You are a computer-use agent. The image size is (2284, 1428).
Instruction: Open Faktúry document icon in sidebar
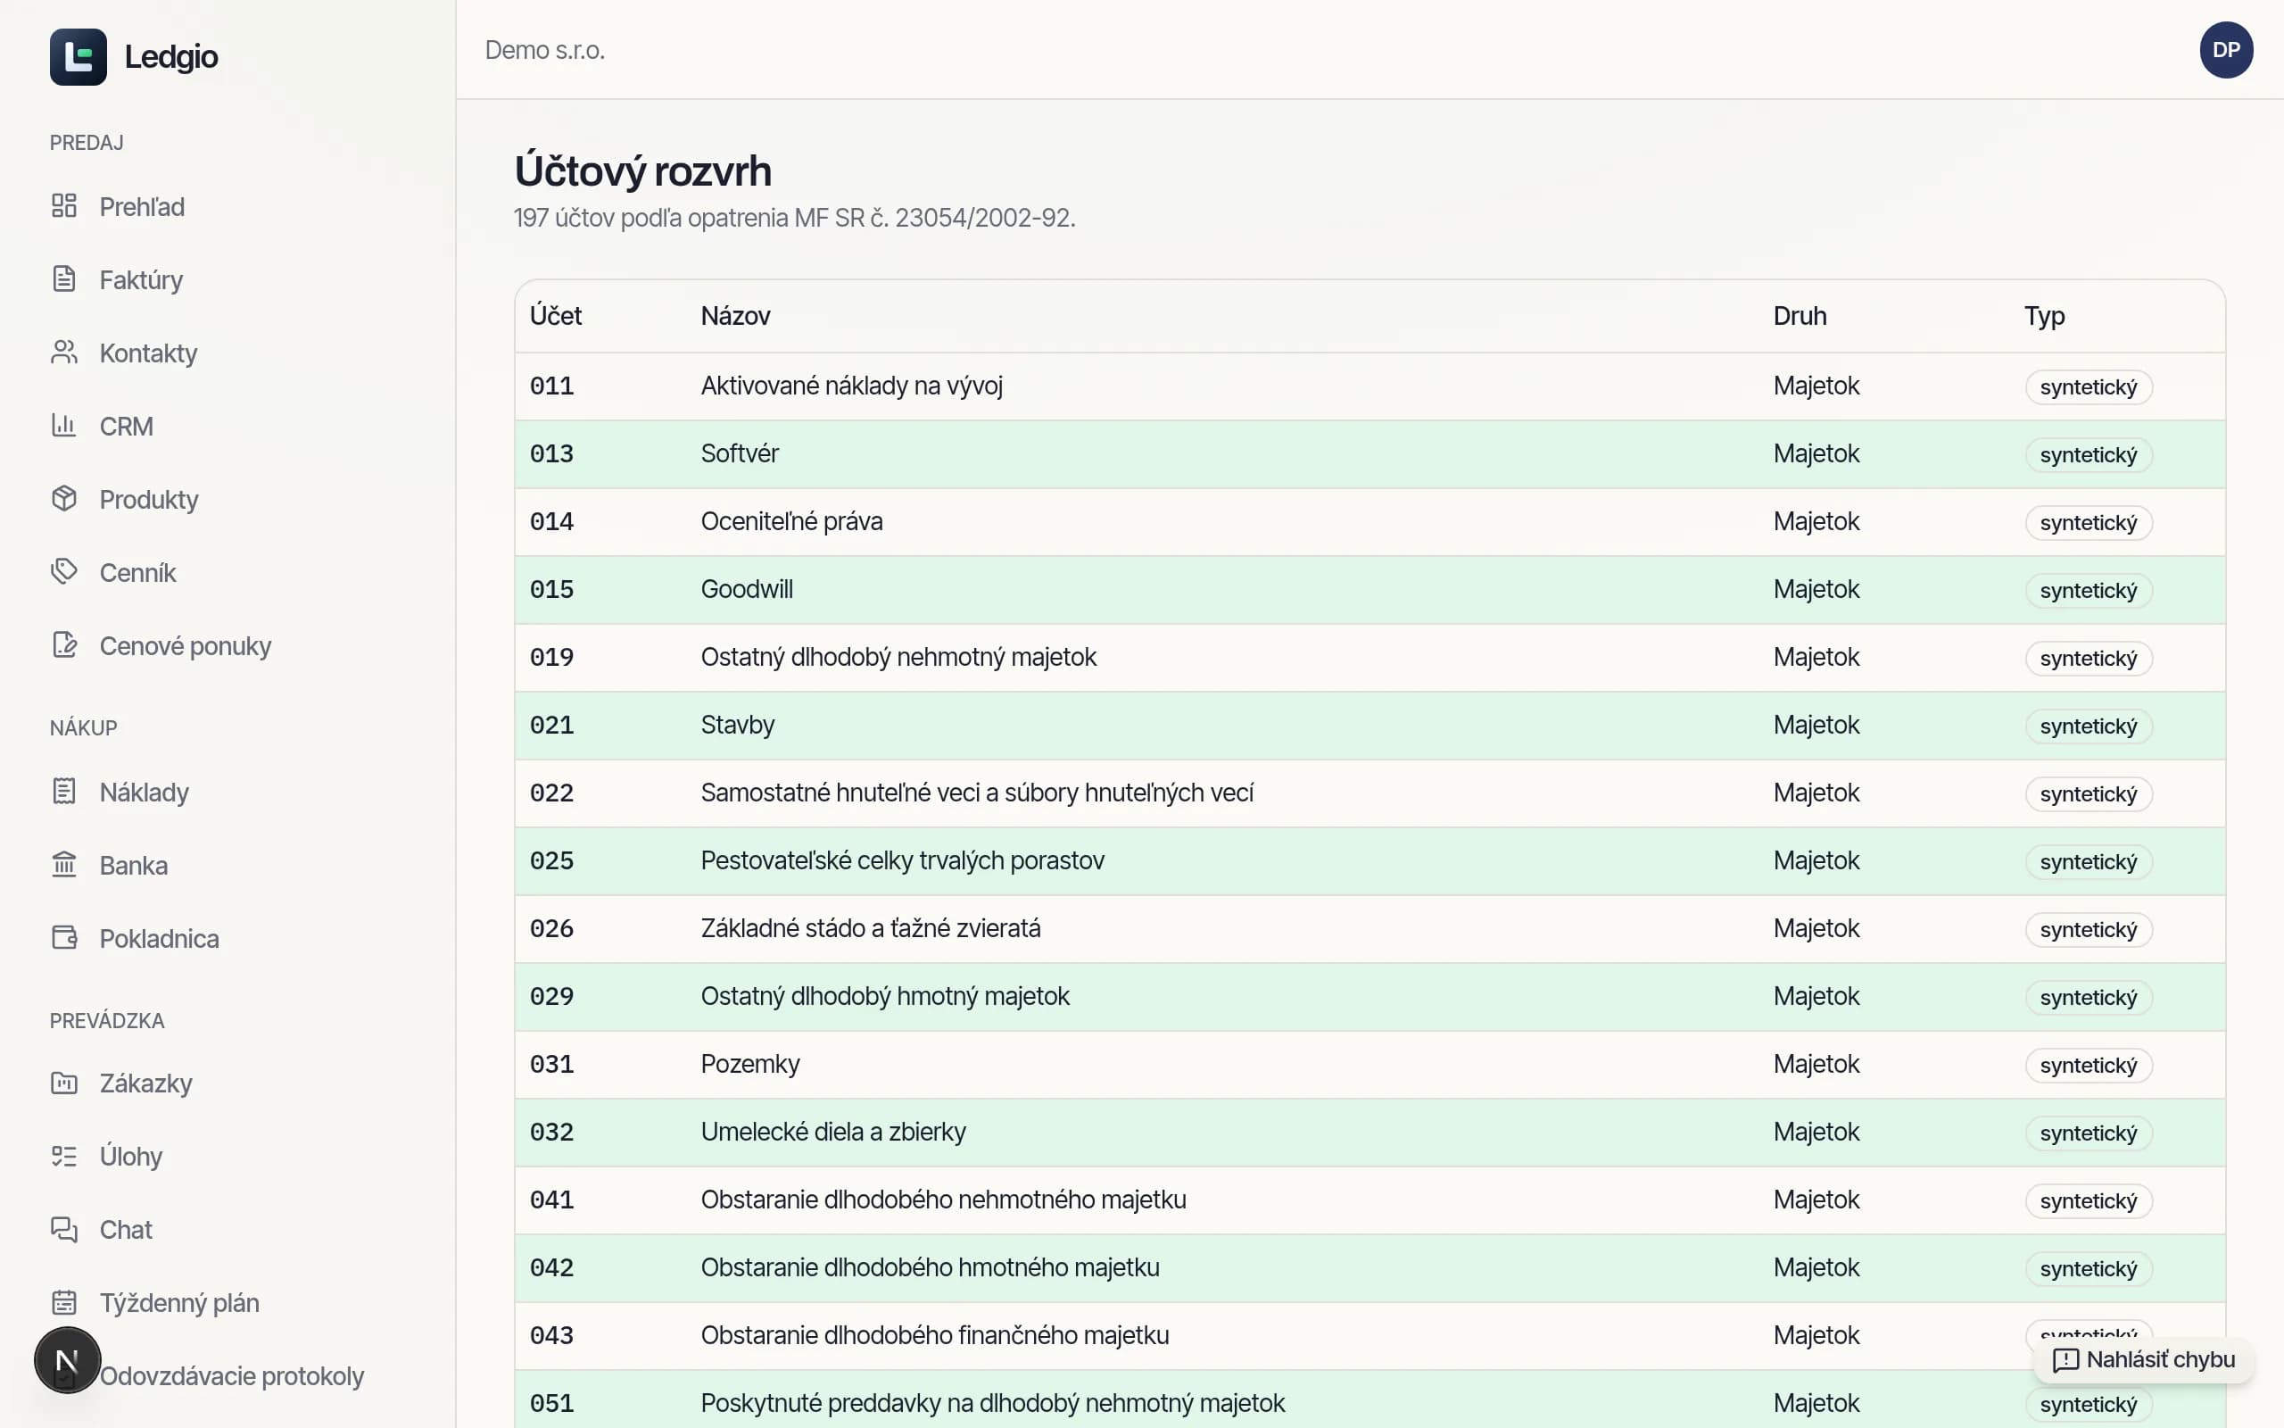coord(64,278)
